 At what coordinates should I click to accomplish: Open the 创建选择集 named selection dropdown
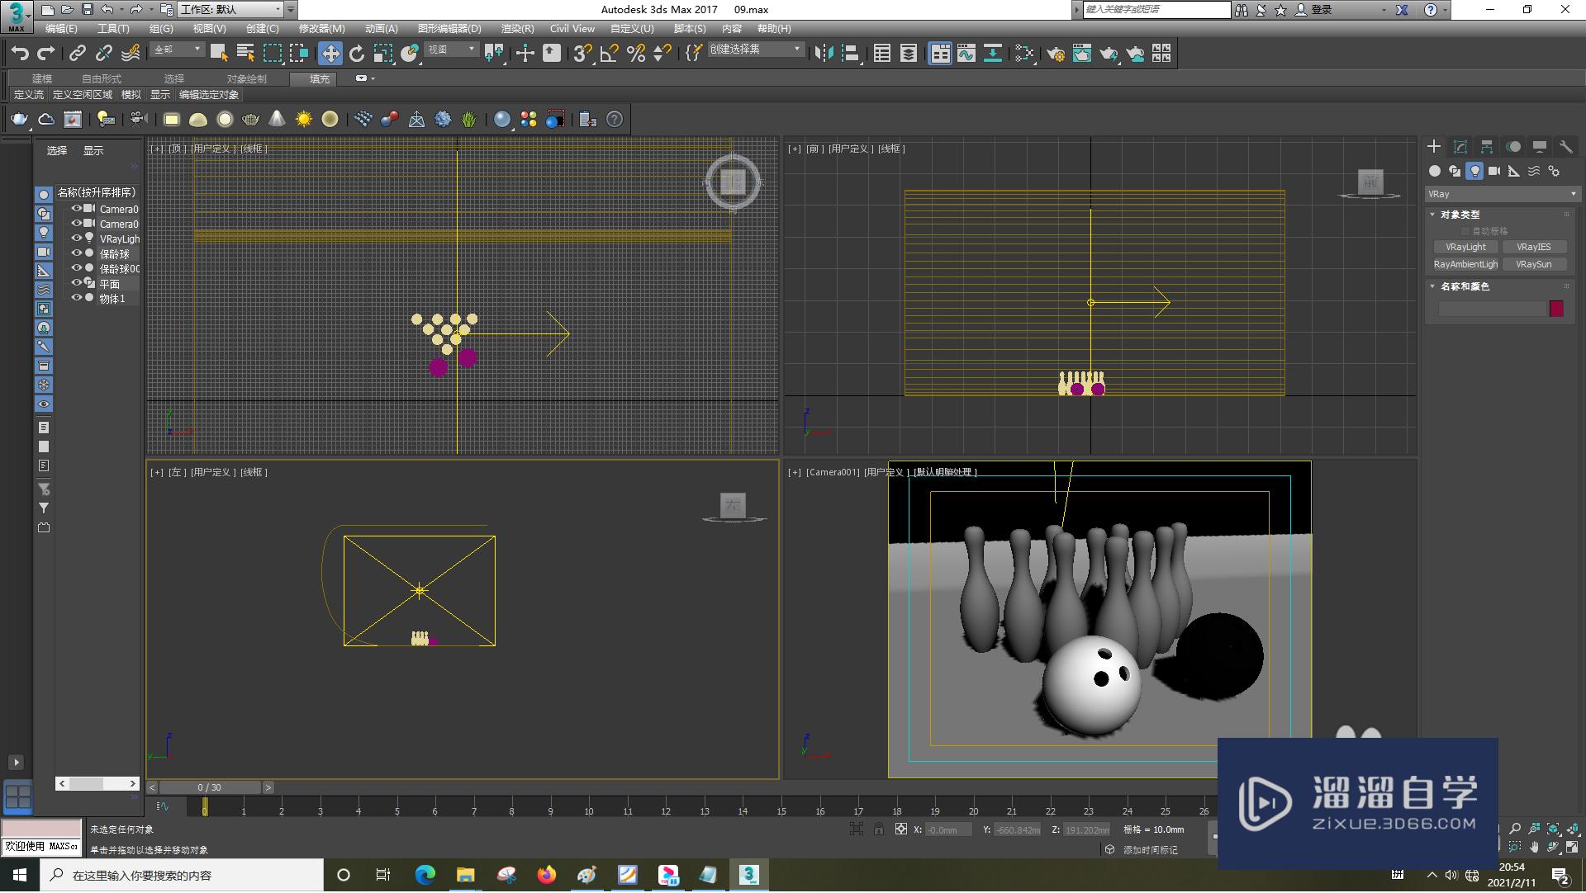pos(755,50)
